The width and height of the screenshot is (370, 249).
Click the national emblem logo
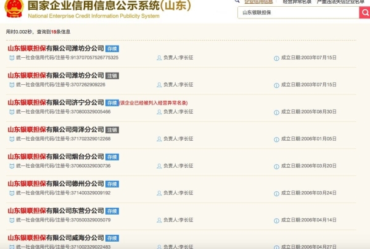(x=14, y=9)
